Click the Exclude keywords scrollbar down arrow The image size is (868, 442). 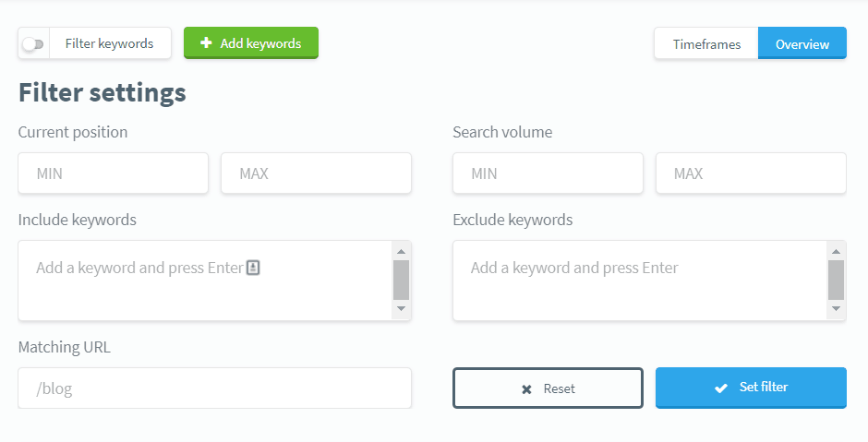836,309
